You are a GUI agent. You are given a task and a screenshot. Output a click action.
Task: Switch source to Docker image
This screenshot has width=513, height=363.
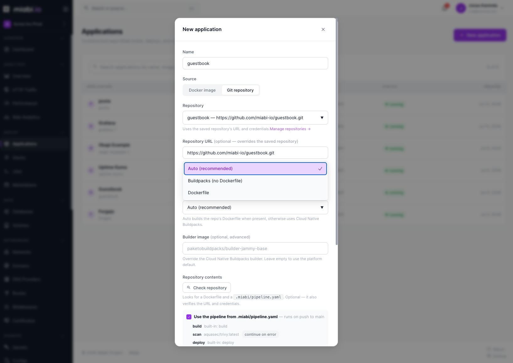click(202, 90)
